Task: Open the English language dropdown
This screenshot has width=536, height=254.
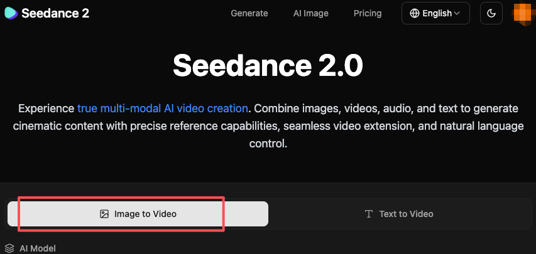Action: [x=436, y=13]
